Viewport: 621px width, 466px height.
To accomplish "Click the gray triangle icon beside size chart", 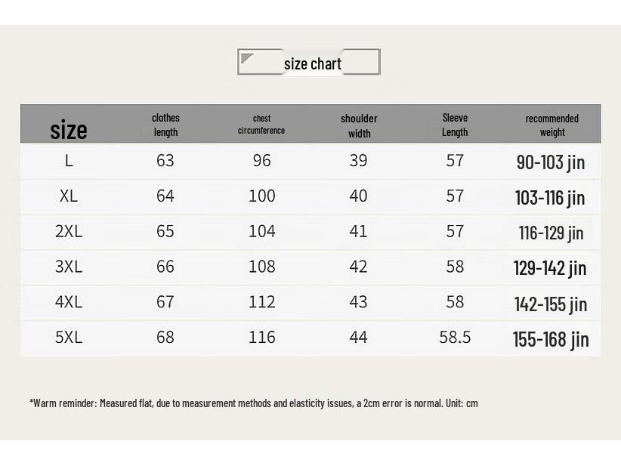I will pos(247,59).
